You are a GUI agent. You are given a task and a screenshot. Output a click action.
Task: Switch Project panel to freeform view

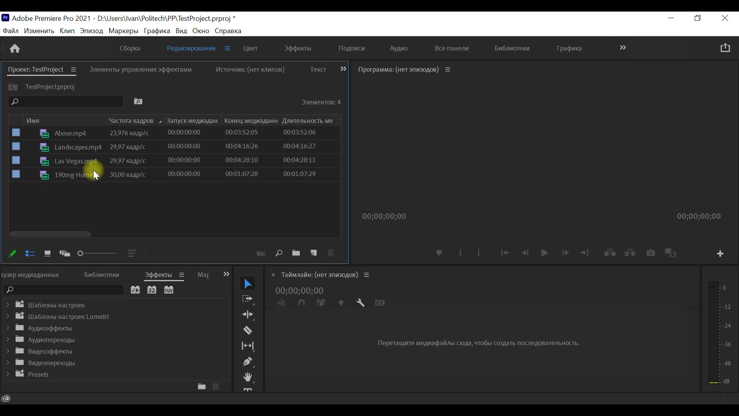tap(65, 253)
